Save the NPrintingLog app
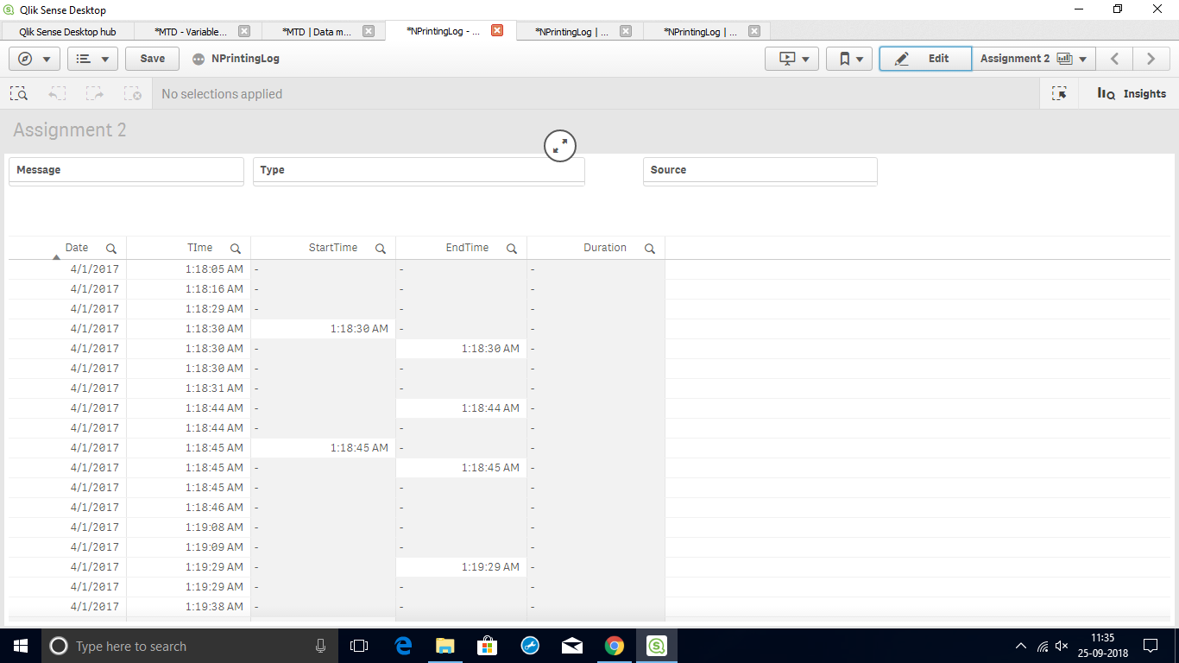This screenshot has width=1179, height=663. 152,59
